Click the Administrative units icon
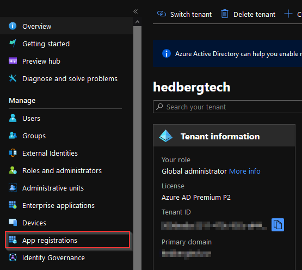Screen dimensions: 302x270 point(13,188)
